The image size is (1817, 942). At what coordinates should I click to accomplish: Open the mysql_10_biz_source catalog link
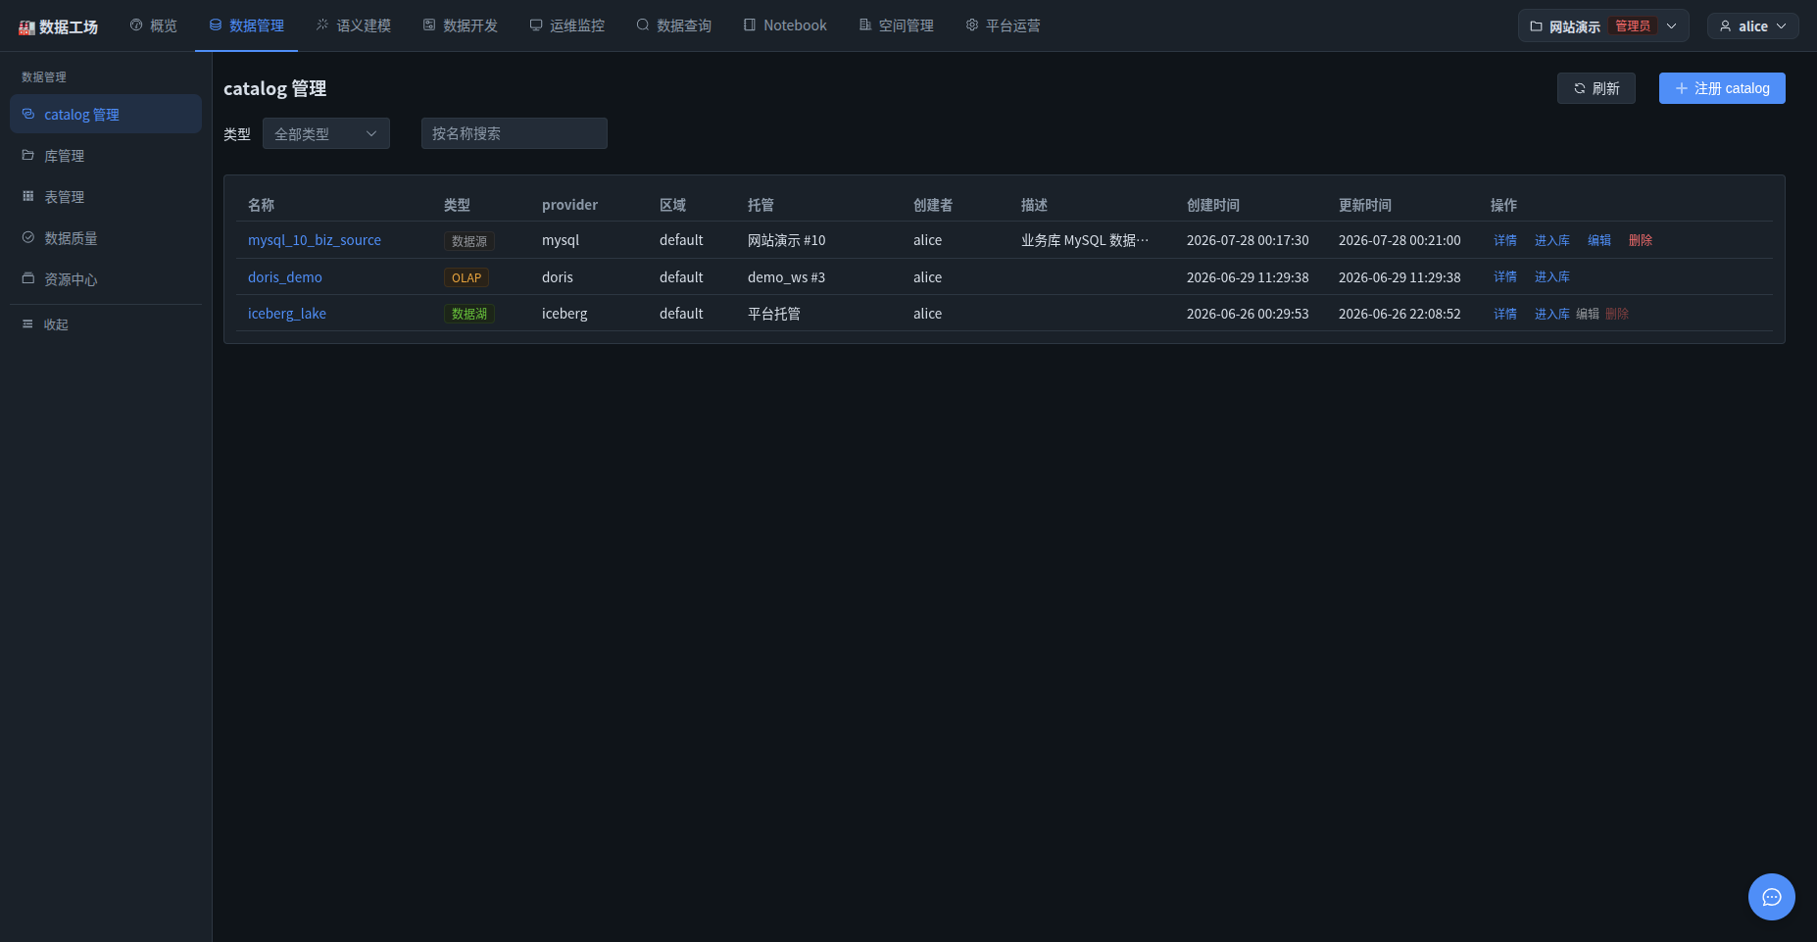315,240
